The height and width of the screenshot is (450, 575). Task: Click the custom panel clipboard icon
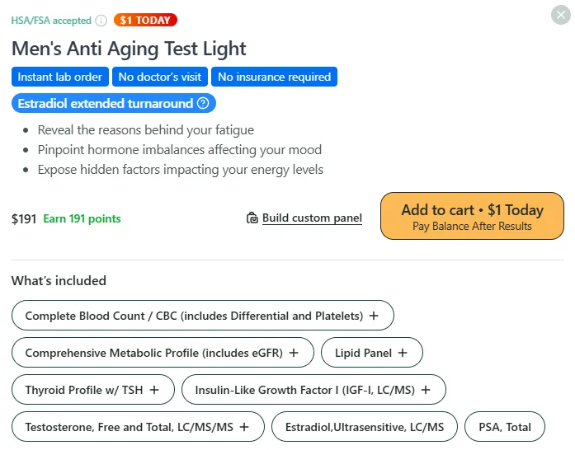252,218
